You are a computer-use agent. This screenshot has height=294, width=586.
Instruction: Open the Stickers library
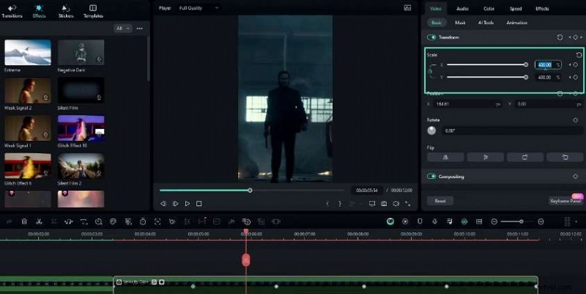pos(66,11)
